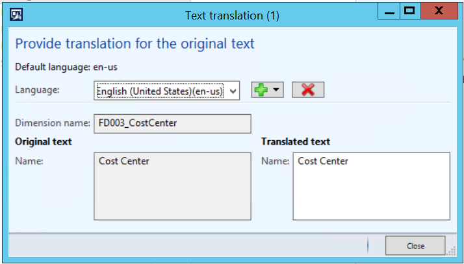Select the English (United States)(en-us) language field
464x264 pixels.
pyautogui.click(x=161, y=91)
